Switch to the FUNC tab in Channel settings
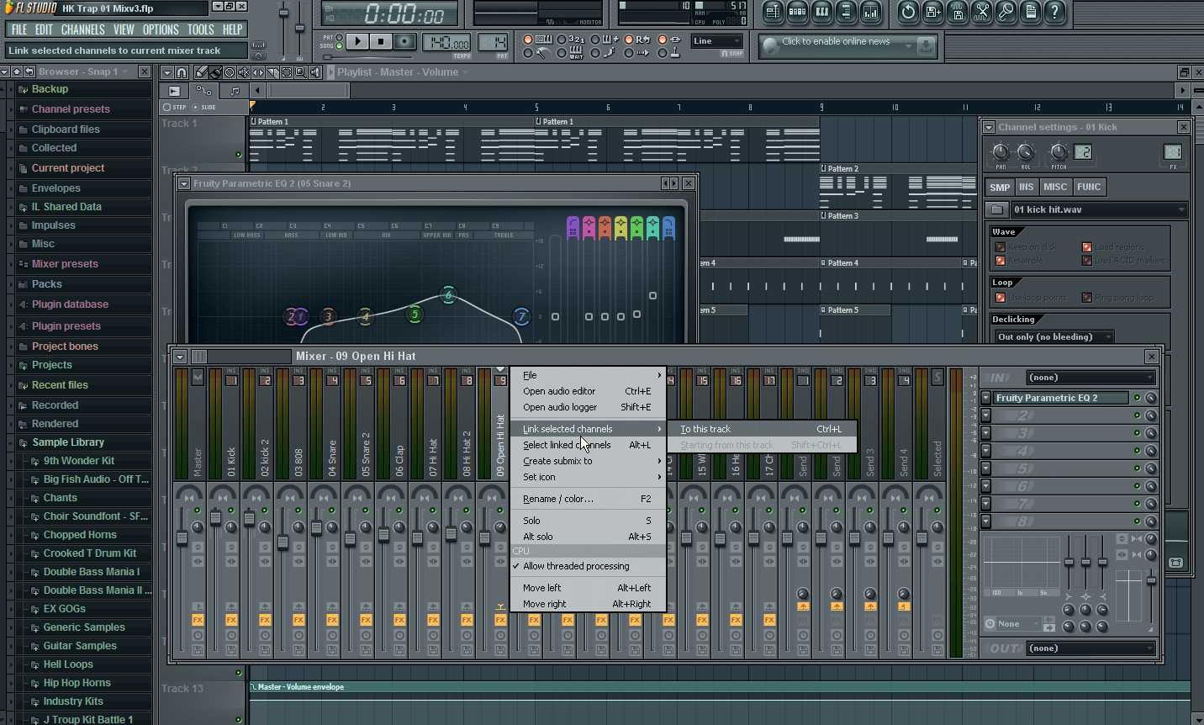Image resolution: width=1204 pixels, height=725 pixels. tap(1089, 188)
